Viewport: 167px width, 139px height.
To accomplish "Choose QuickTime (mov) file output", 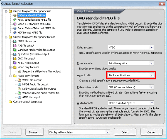I will pos(33,54).
